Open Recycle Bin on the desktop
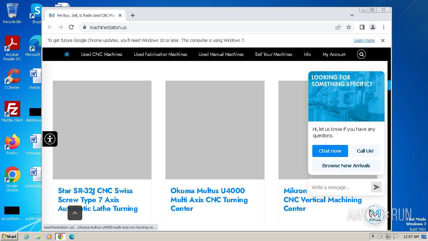 click(x=12, y=13)
